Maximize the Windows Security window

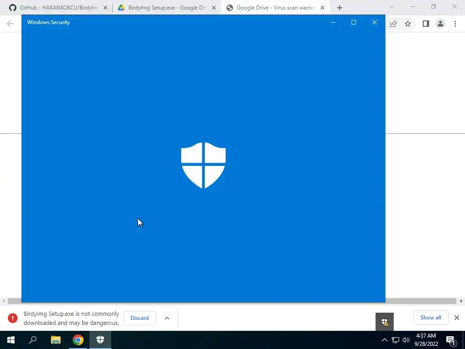click(353, 22)
